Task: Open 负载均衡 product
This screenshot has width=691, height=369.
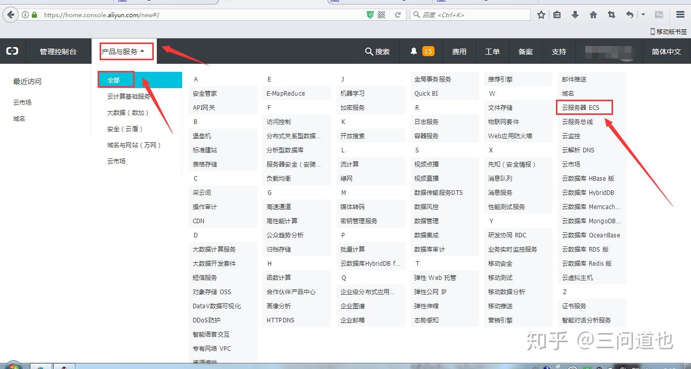Action: pyautogui.click(x=279, y=178)
